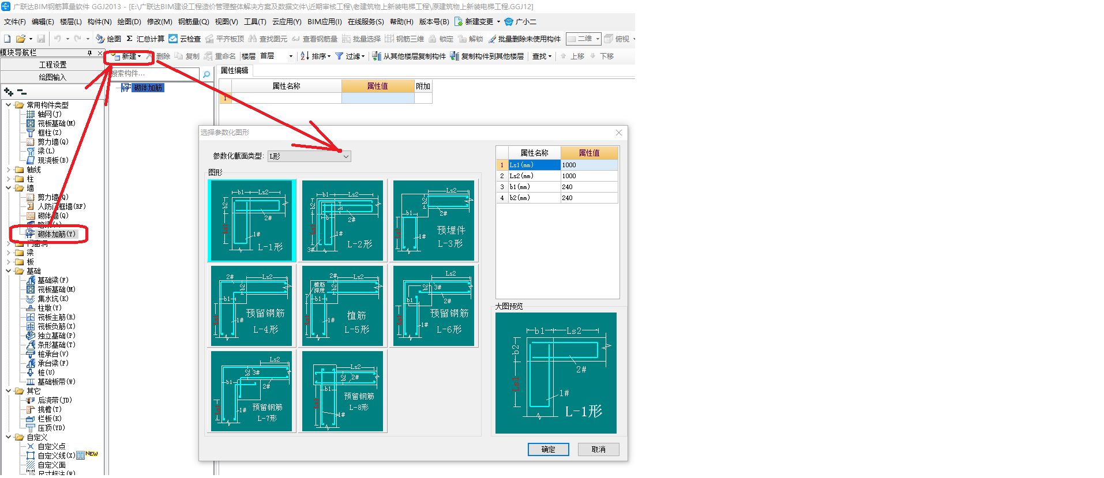Click the redo arrow icon
This screenshot has height=478, width=1104.
(x=78, y=39)
